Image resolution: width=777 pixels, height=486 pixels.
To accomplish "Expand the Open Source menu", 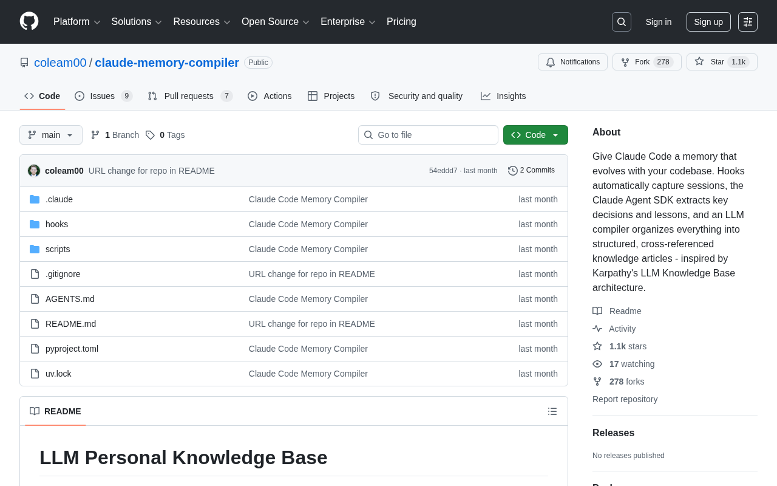I will tap(275, 22).
